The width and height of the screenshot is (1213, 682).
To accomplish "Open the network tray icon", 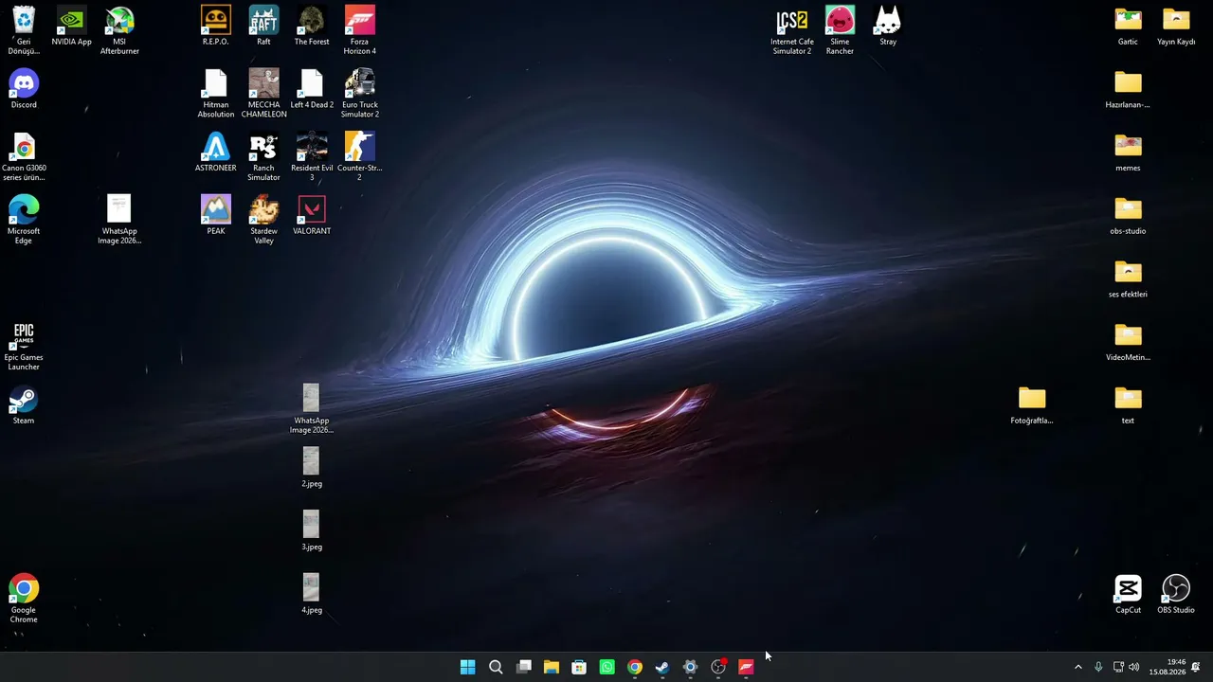I will point(1118,667).
